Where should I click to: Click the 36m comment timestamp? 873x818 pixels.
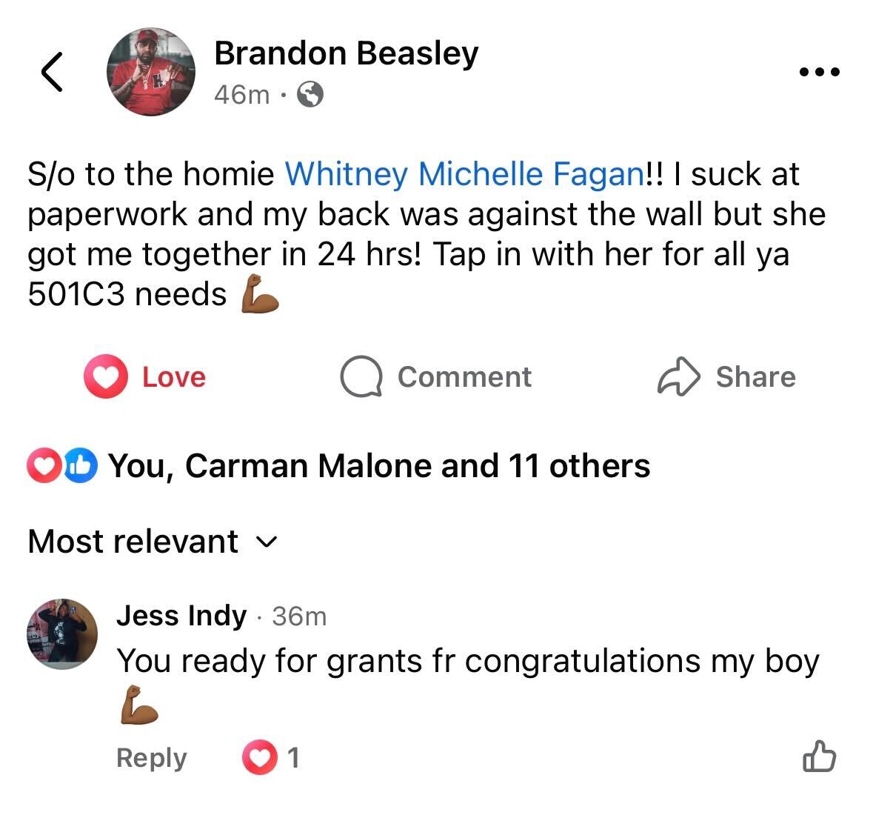[299, 616]
